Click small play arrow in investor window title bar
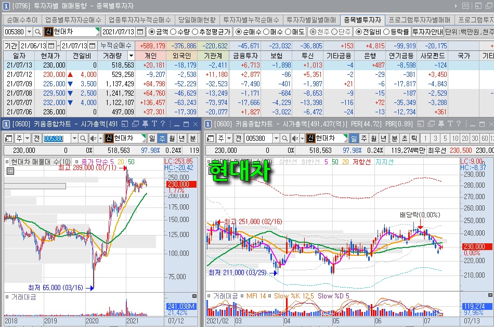Viewport: 494px width, 327px height. click(456, 6)
